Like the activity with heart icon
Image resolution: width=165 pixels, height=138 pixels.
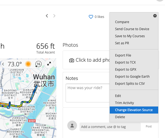pos(91,17)
